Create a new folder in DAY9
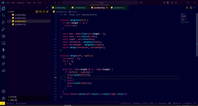198x106 pixels. (40, 12)
